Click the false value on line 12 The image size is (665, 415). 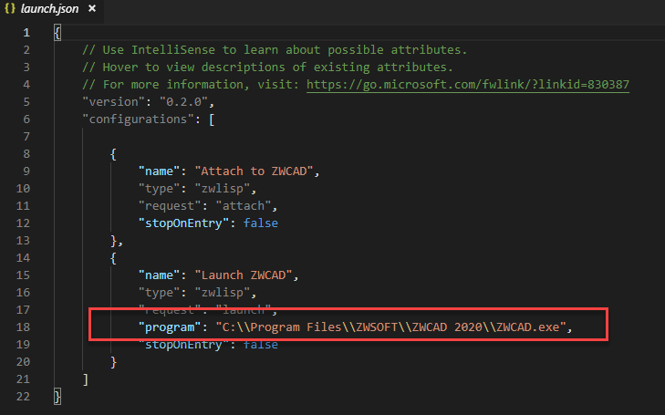coord(261,223)
